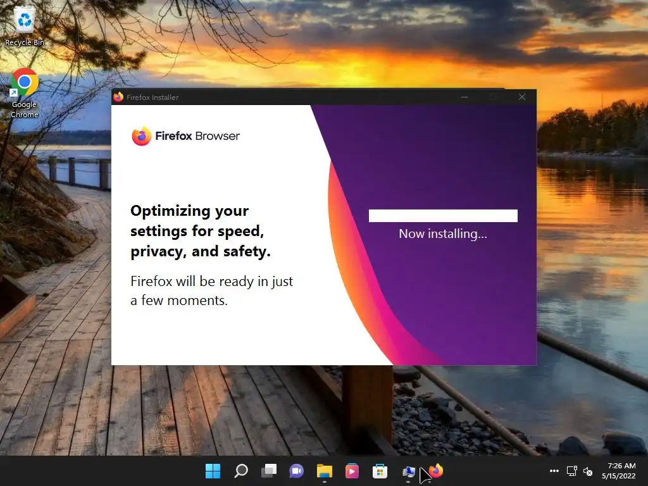
Task: Open the network status tray icon
Action: coord(571,471)
